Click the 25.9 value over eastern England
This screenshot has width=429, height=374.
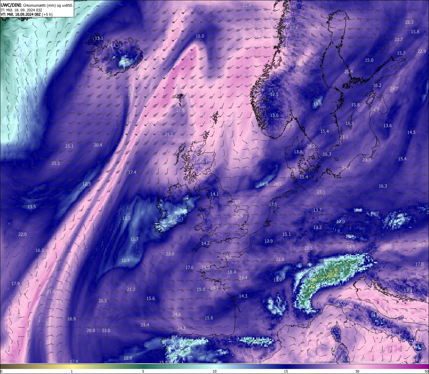239,216
